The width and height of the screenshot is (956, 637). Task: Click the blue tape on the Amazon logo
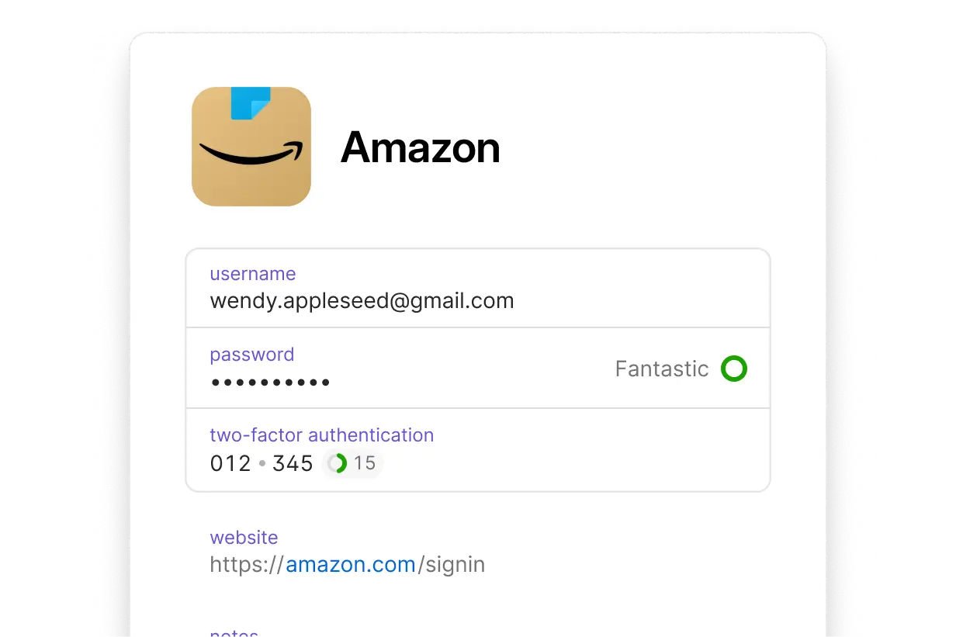[251, 103]
